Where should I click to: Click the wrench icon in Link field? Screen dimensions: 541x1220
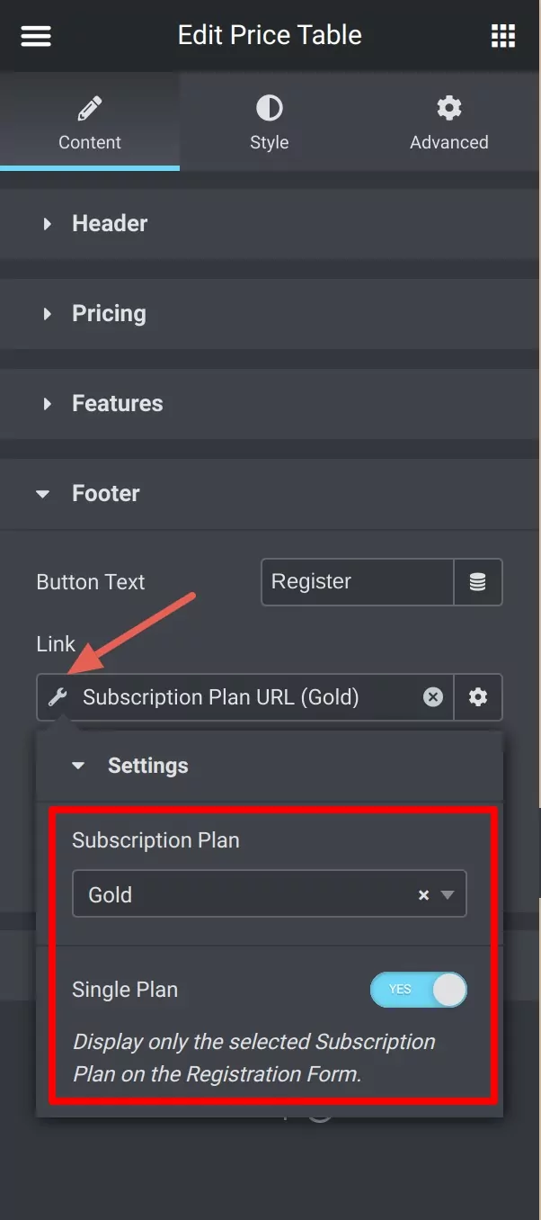click(58, 697)
